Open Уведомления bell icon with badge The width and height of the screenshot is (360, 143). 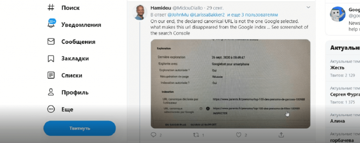click(51, 24)
